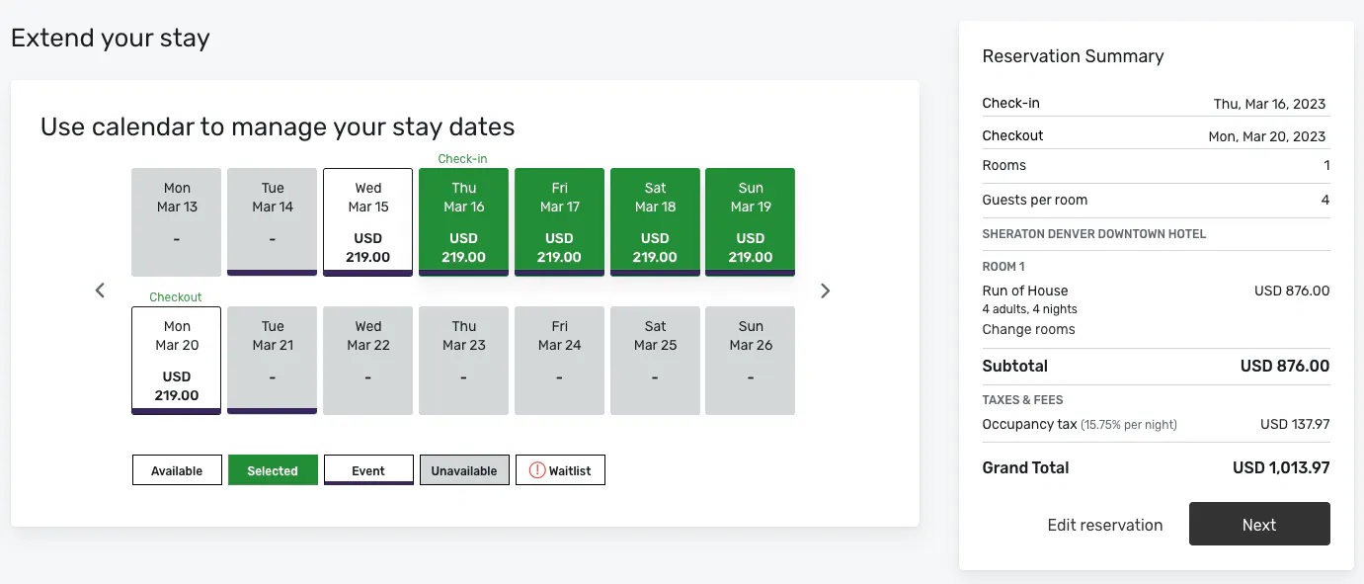Click unavailable Tue Mar 14 tile

pos(273,222)
